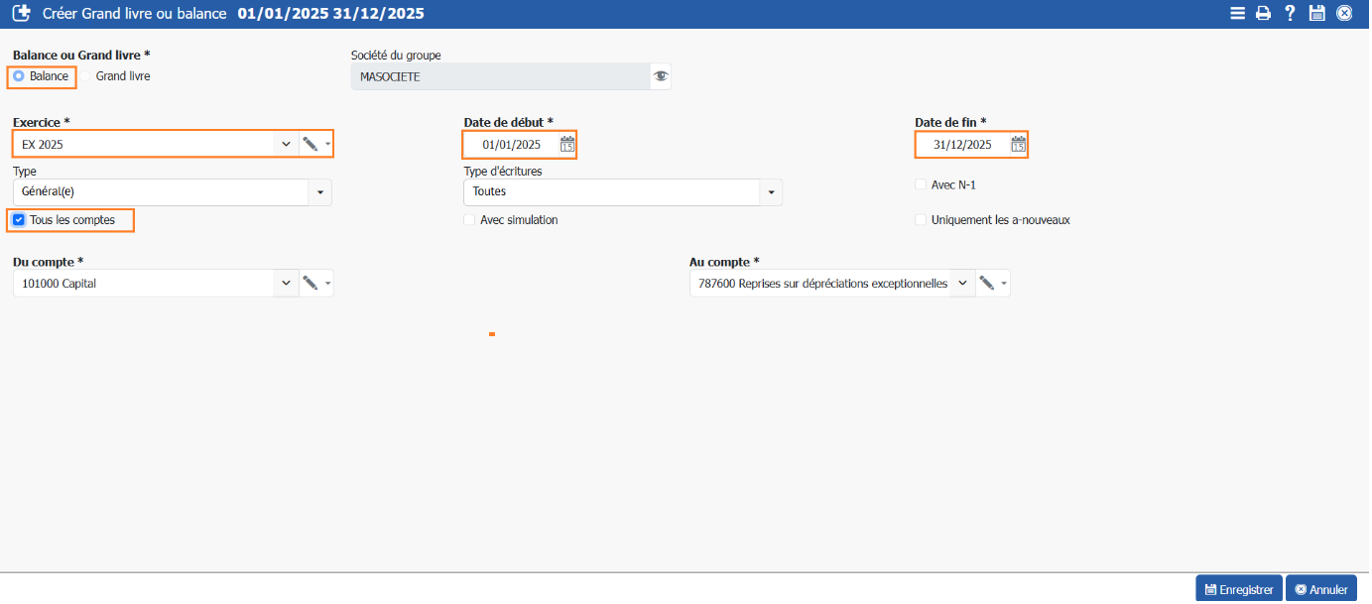The height and width of the screenshot is (604, 1372).
Task: Expand the Type d'écritures dropdown
Action: point(771,192)
